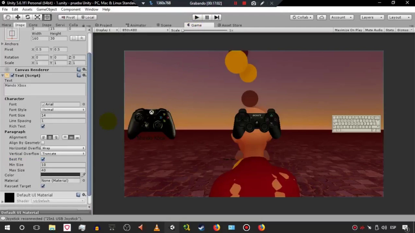The height and width of the screenshot is (233, 415).
Task: Open the Gizmos dropdown
Action: click(405, 30)
